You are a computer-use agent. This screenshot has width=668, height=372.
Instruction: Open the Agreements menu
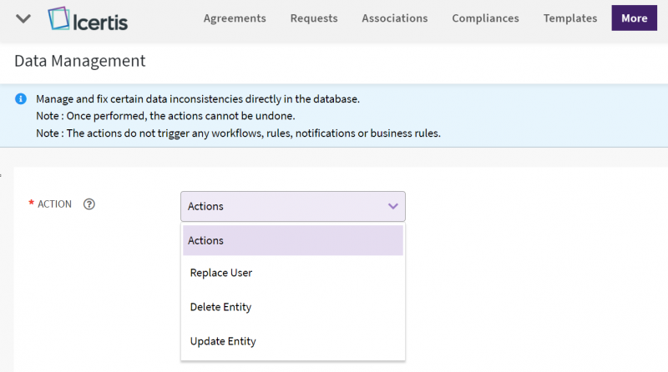click(235, 18)
